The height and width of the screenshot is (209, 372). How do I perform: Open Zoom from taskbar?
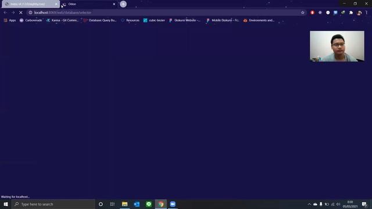click(x=173, y=204)
